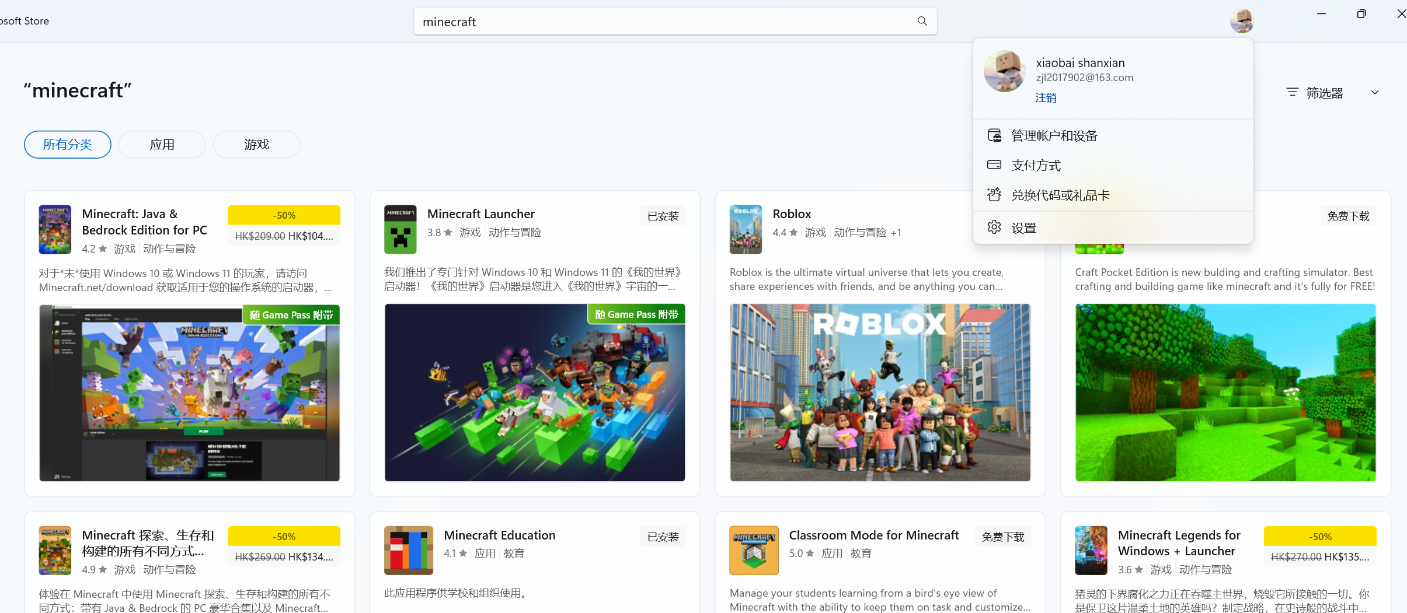
Task: Click the Minecraft Legends app icon
Action: [x=1091, y=551]
